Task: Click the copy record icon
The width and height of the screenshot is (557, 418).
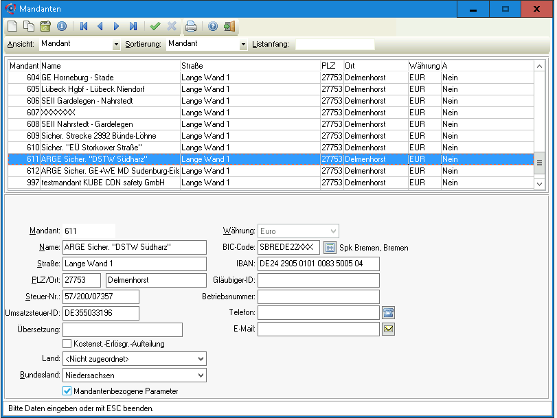Action: coord(28,27)
